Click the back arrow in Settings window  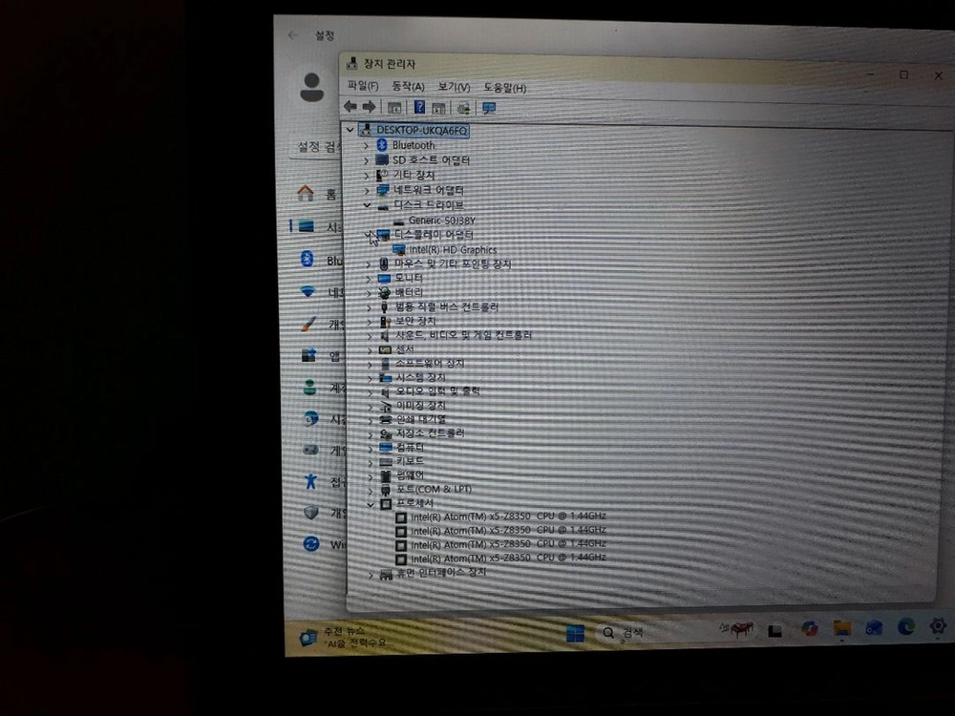pyautogui.click(x=293, y=35)
